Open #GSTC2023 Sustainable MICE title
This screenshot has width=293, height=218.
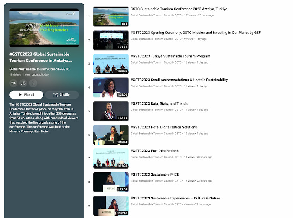click(155, 174)
